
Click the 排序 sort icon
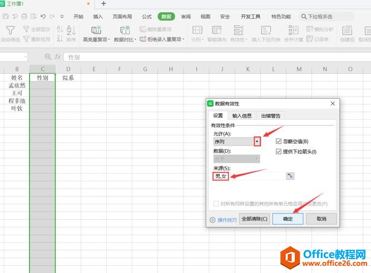coord(71,30)
